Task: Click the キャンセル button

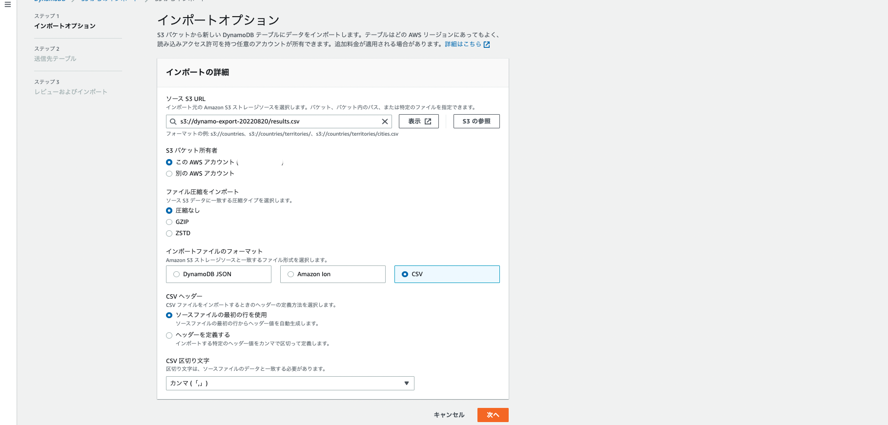Action: (449, 415)
